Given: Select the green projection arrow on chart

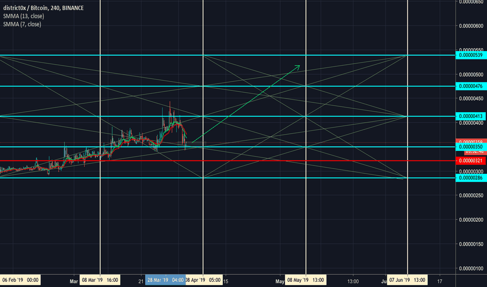Looking at the screenshot, I should [246, 104].
